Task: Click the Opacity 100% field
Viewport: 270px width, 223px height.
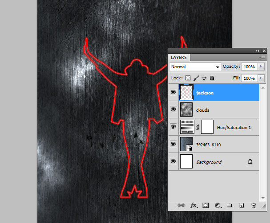Action: tap(250, 67)
